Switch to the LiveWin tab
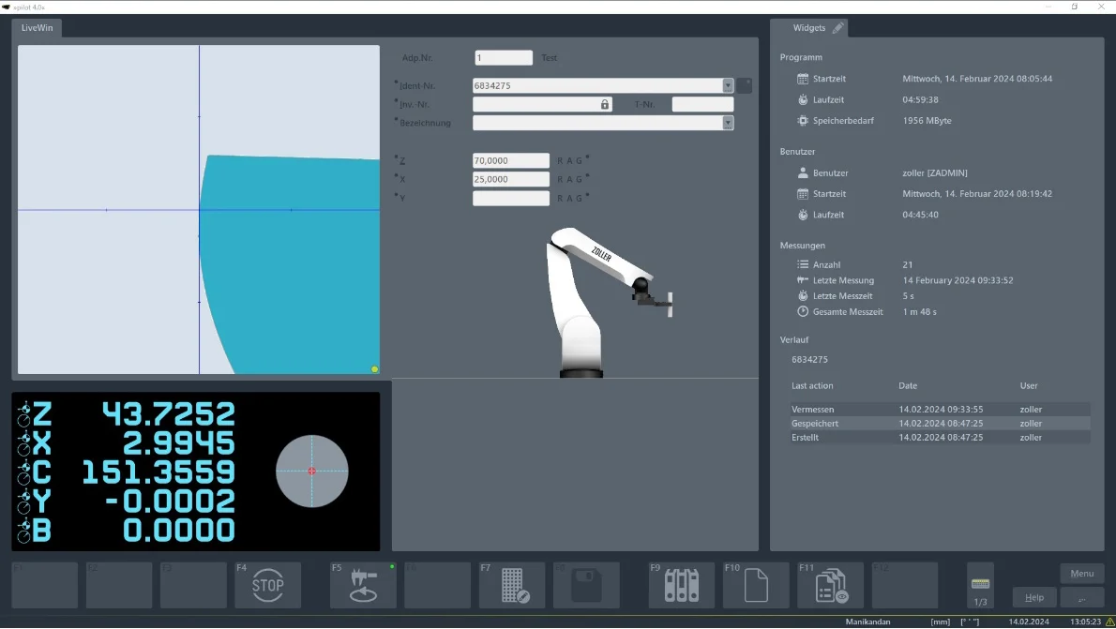1116x629 pixels. pos(38,28)
